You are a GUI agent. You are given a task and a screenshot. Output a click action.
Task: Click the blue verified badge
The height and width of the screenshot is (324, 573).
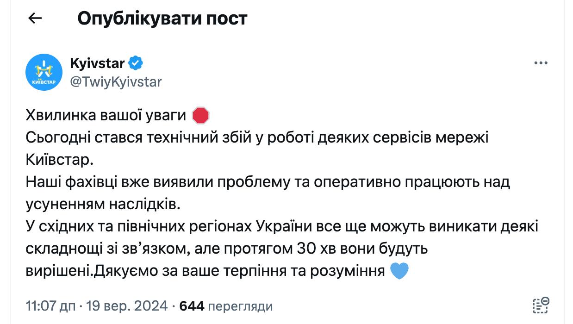[136, 63]
